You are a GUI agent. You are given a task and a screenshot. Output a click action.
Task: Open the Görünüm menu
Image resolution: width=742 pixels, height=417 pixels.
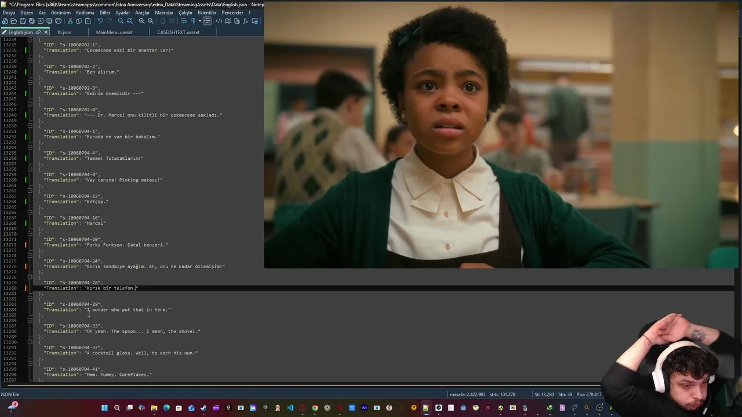[61, 13]
